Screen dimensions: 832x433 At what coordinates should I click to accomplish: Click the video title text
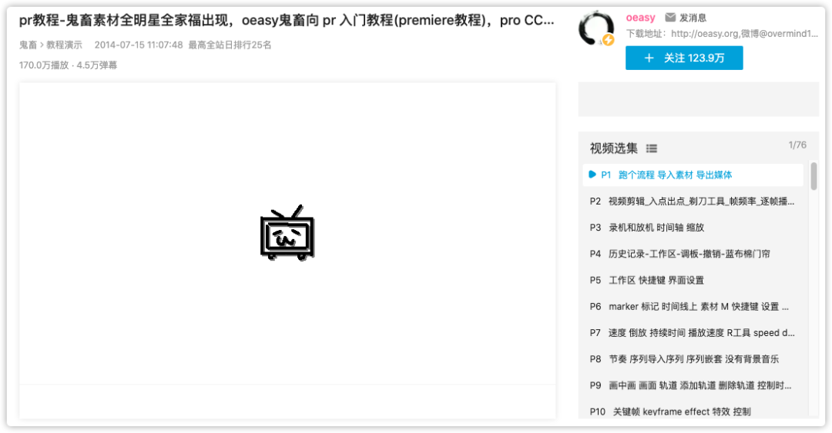287,21
